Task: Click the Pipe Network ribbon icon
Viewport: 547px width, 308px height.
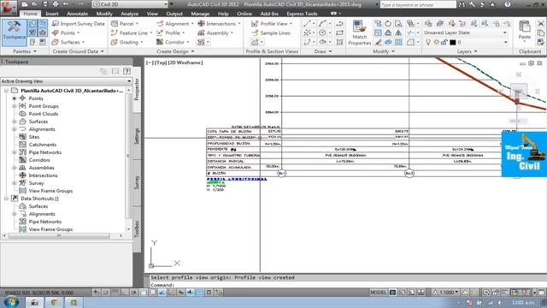Action: [202, 42]
